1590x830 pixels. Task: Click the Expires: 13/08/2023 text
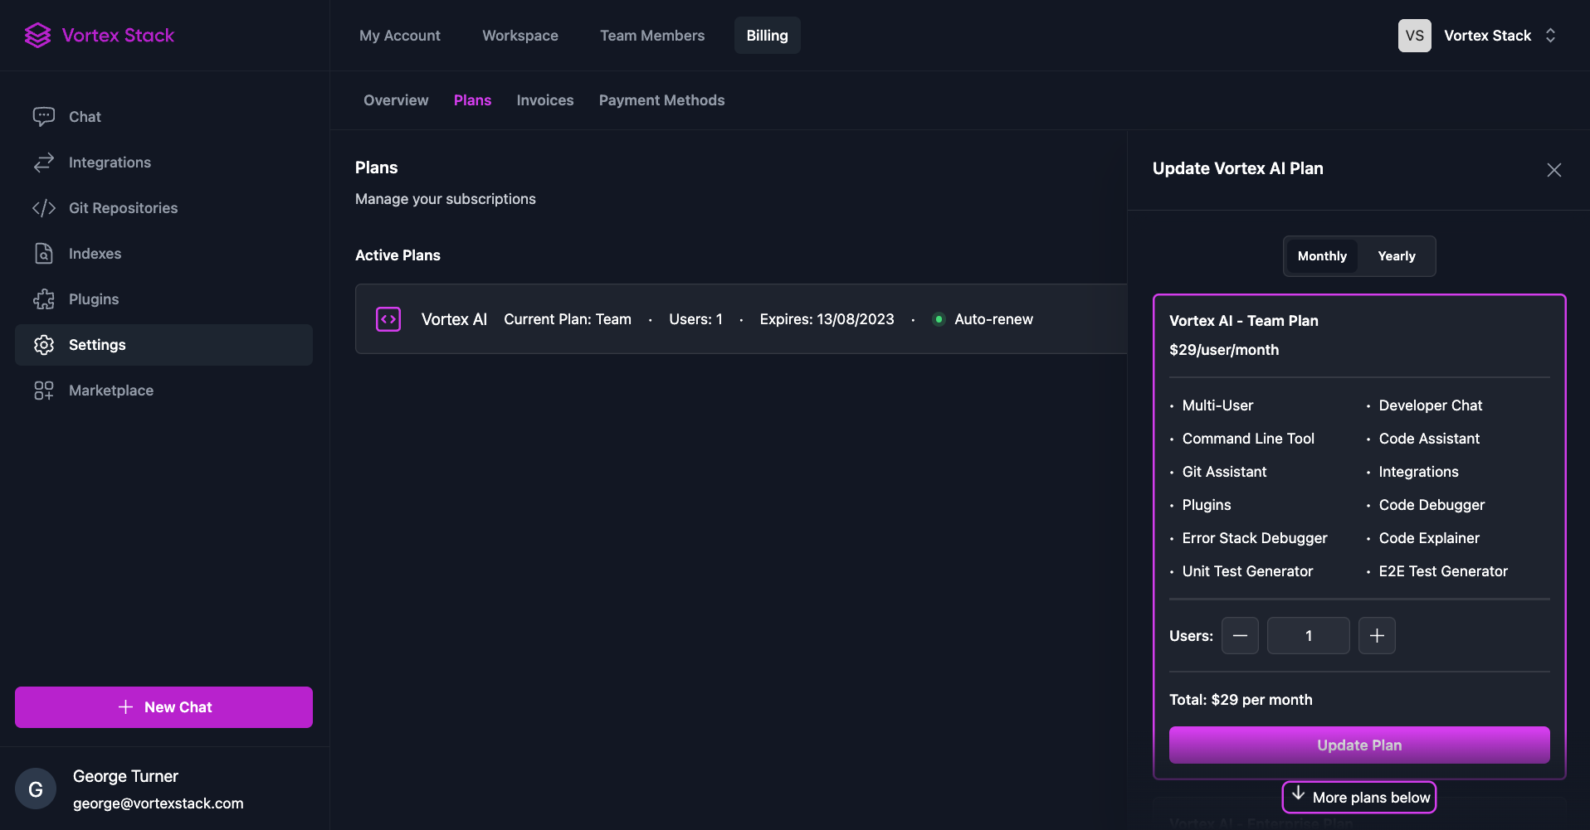(827, 319)
